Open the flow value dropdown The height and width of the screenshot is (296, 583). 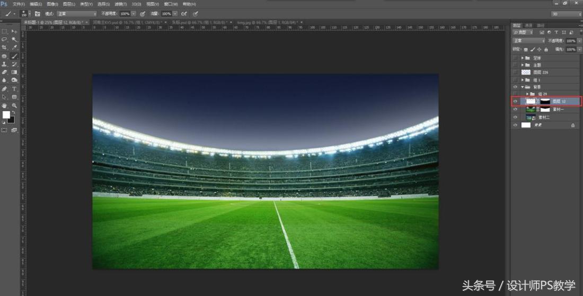175,14
